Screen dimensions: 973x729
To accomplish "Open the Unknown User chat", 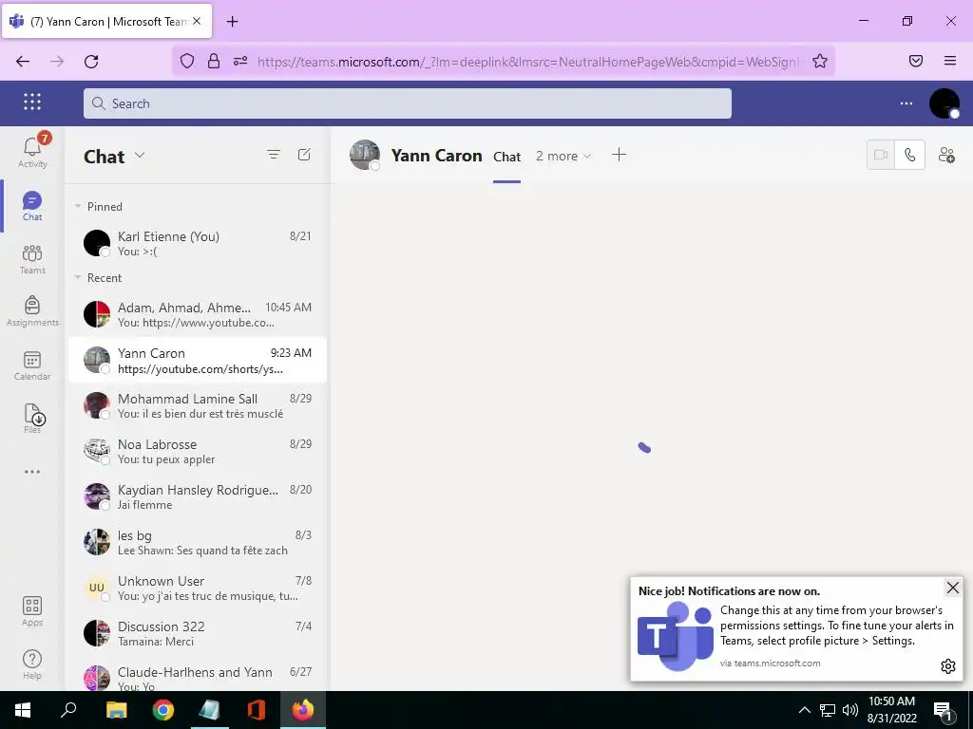I will pos(198,588).
